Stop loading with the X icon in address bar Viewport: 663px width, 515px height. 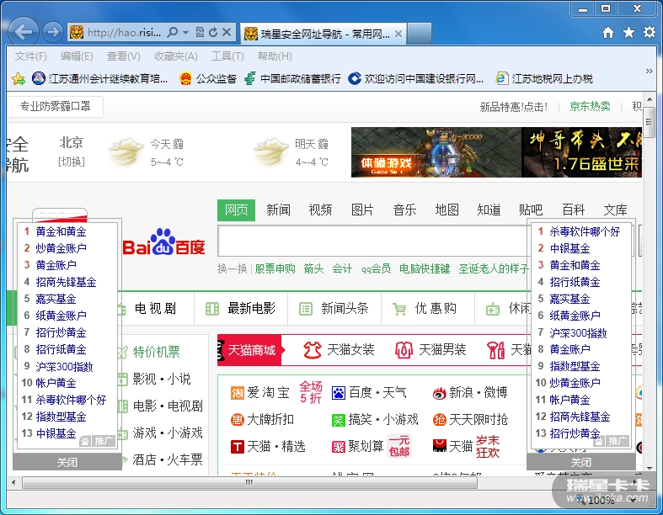(x=227, y=32)
